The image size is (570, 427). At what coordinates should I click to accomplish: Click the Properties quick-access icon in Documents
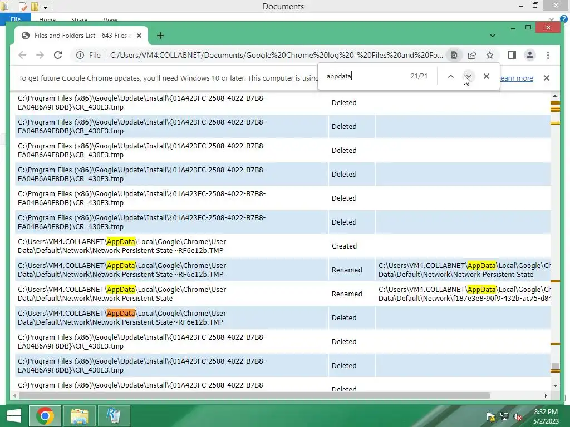point(22,6)
